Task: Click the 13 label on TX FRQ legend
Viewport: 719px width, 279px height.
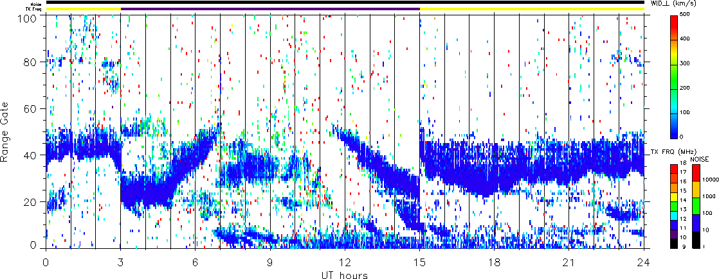Action: click(683, 210)
